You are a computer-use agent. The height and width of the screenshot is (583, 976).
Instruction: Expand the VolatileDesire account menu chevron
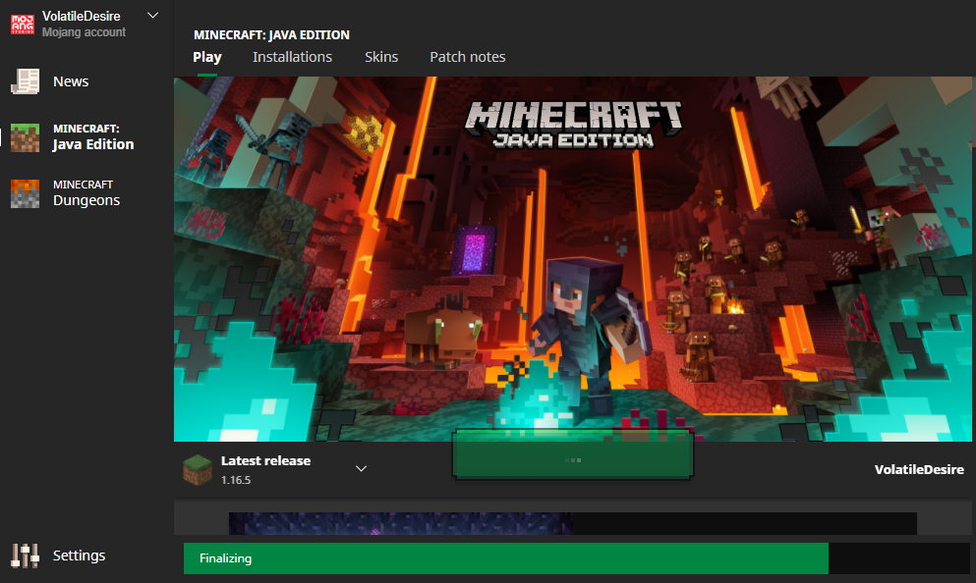pos(152,16)
